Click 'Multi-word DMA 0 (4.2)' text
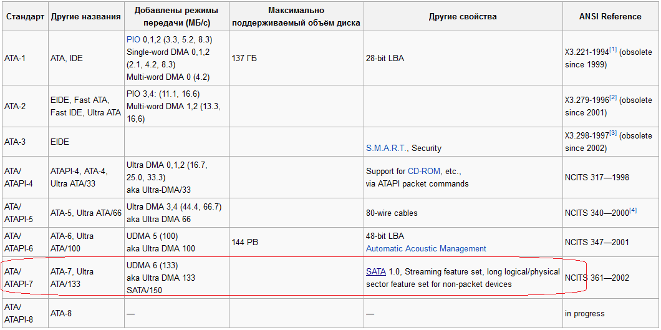Viewport: 661px width, 330px height. click(168, 77)
